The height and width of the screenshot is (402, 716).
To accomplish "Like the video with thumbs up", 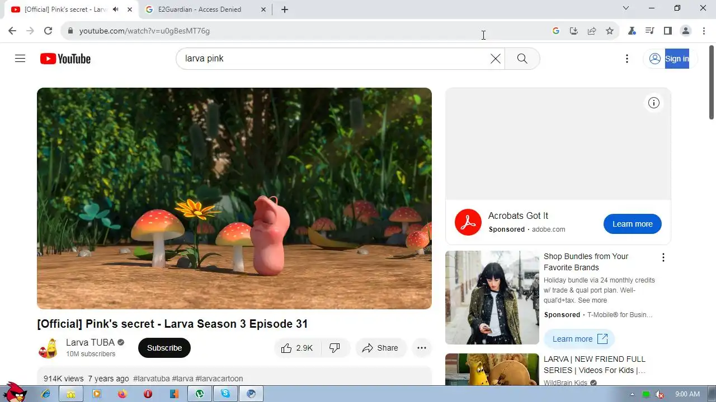I will [297, 348].
